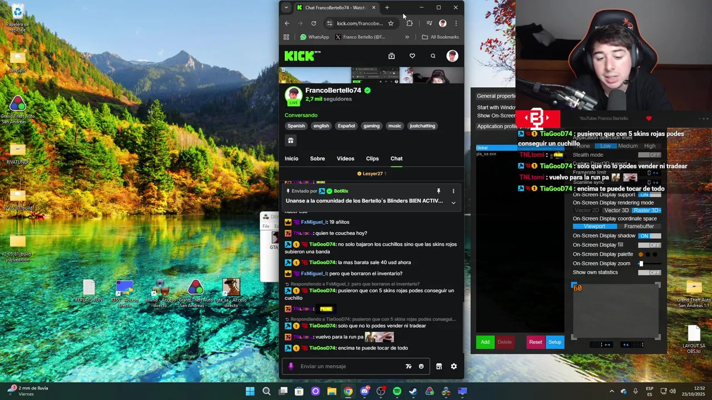
Task: Switch to the Clips tab
Action: [x=372, y=158]
